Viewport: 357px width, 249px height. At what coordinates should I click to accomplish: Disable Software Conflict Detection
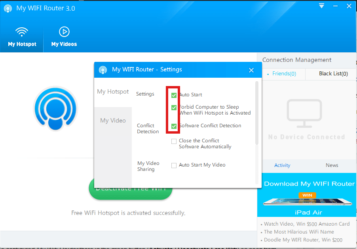[174, 126]
